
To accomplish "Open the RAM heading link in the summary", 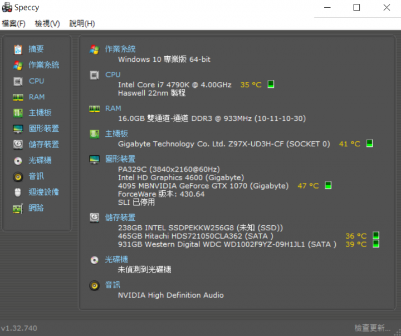I will [113, 108].
